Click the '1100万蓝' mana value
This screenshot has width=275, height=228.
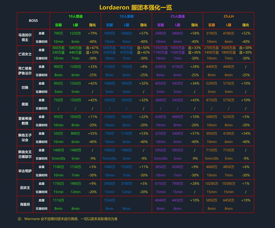(x=161, y=52)
